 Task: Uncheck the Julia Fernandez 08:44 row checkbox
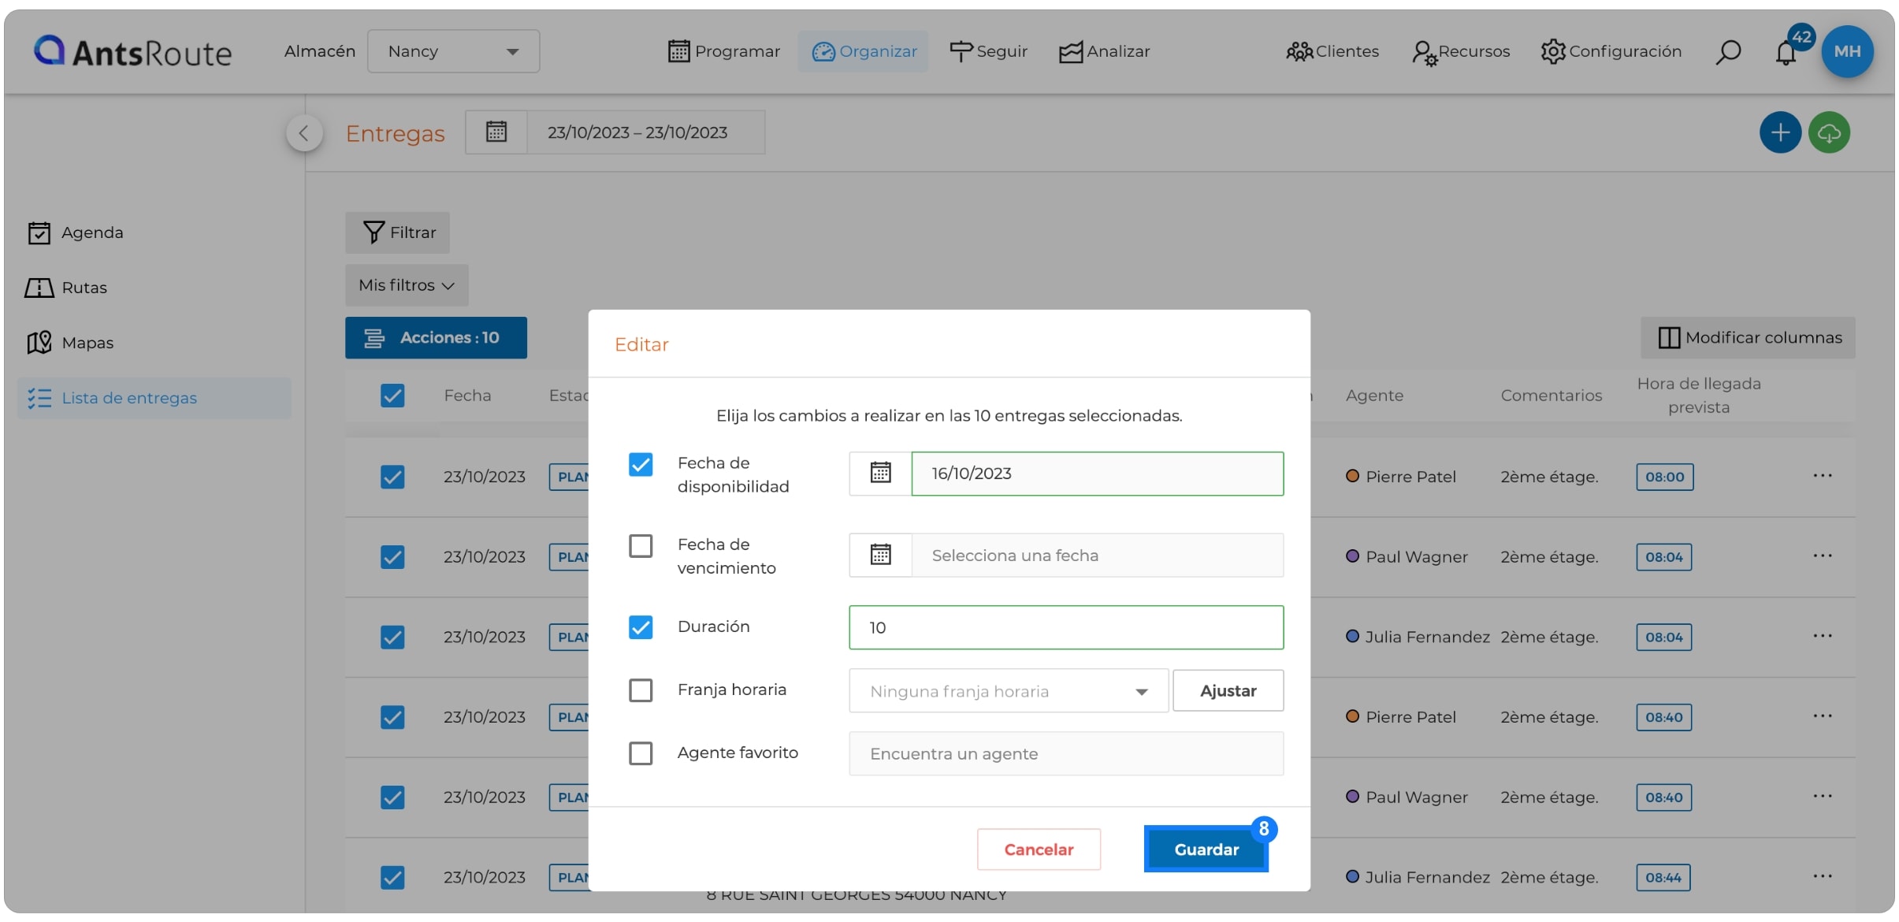click(392, 877)
